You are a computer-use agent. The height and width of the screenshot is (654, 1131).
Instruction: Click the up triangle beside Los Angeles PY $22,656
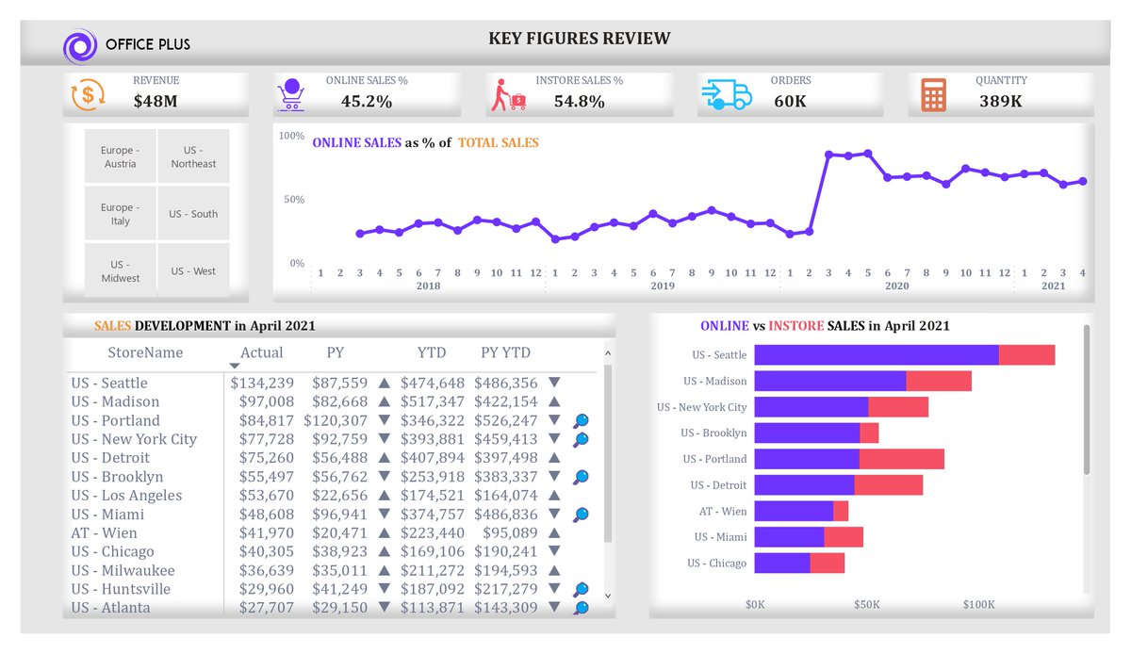point(384,495)
